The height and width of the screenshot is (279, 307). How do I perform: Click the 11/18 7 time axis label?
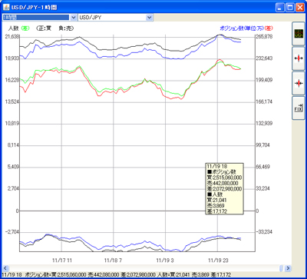point(114,261)
